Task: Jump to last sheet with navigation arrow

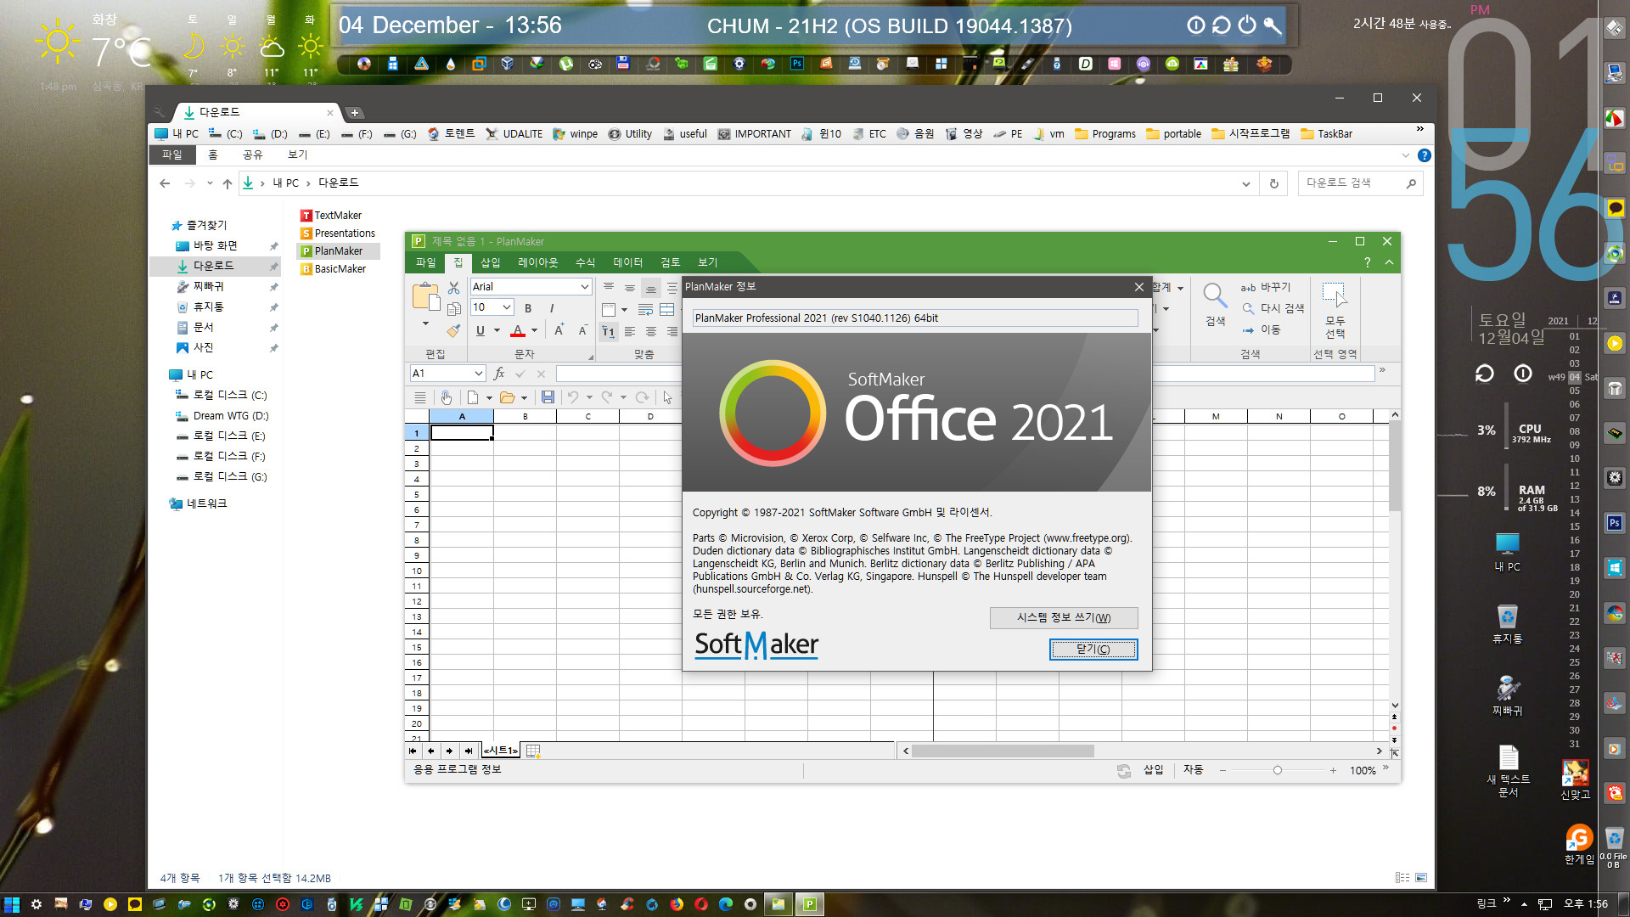Action: pos(468,751)
